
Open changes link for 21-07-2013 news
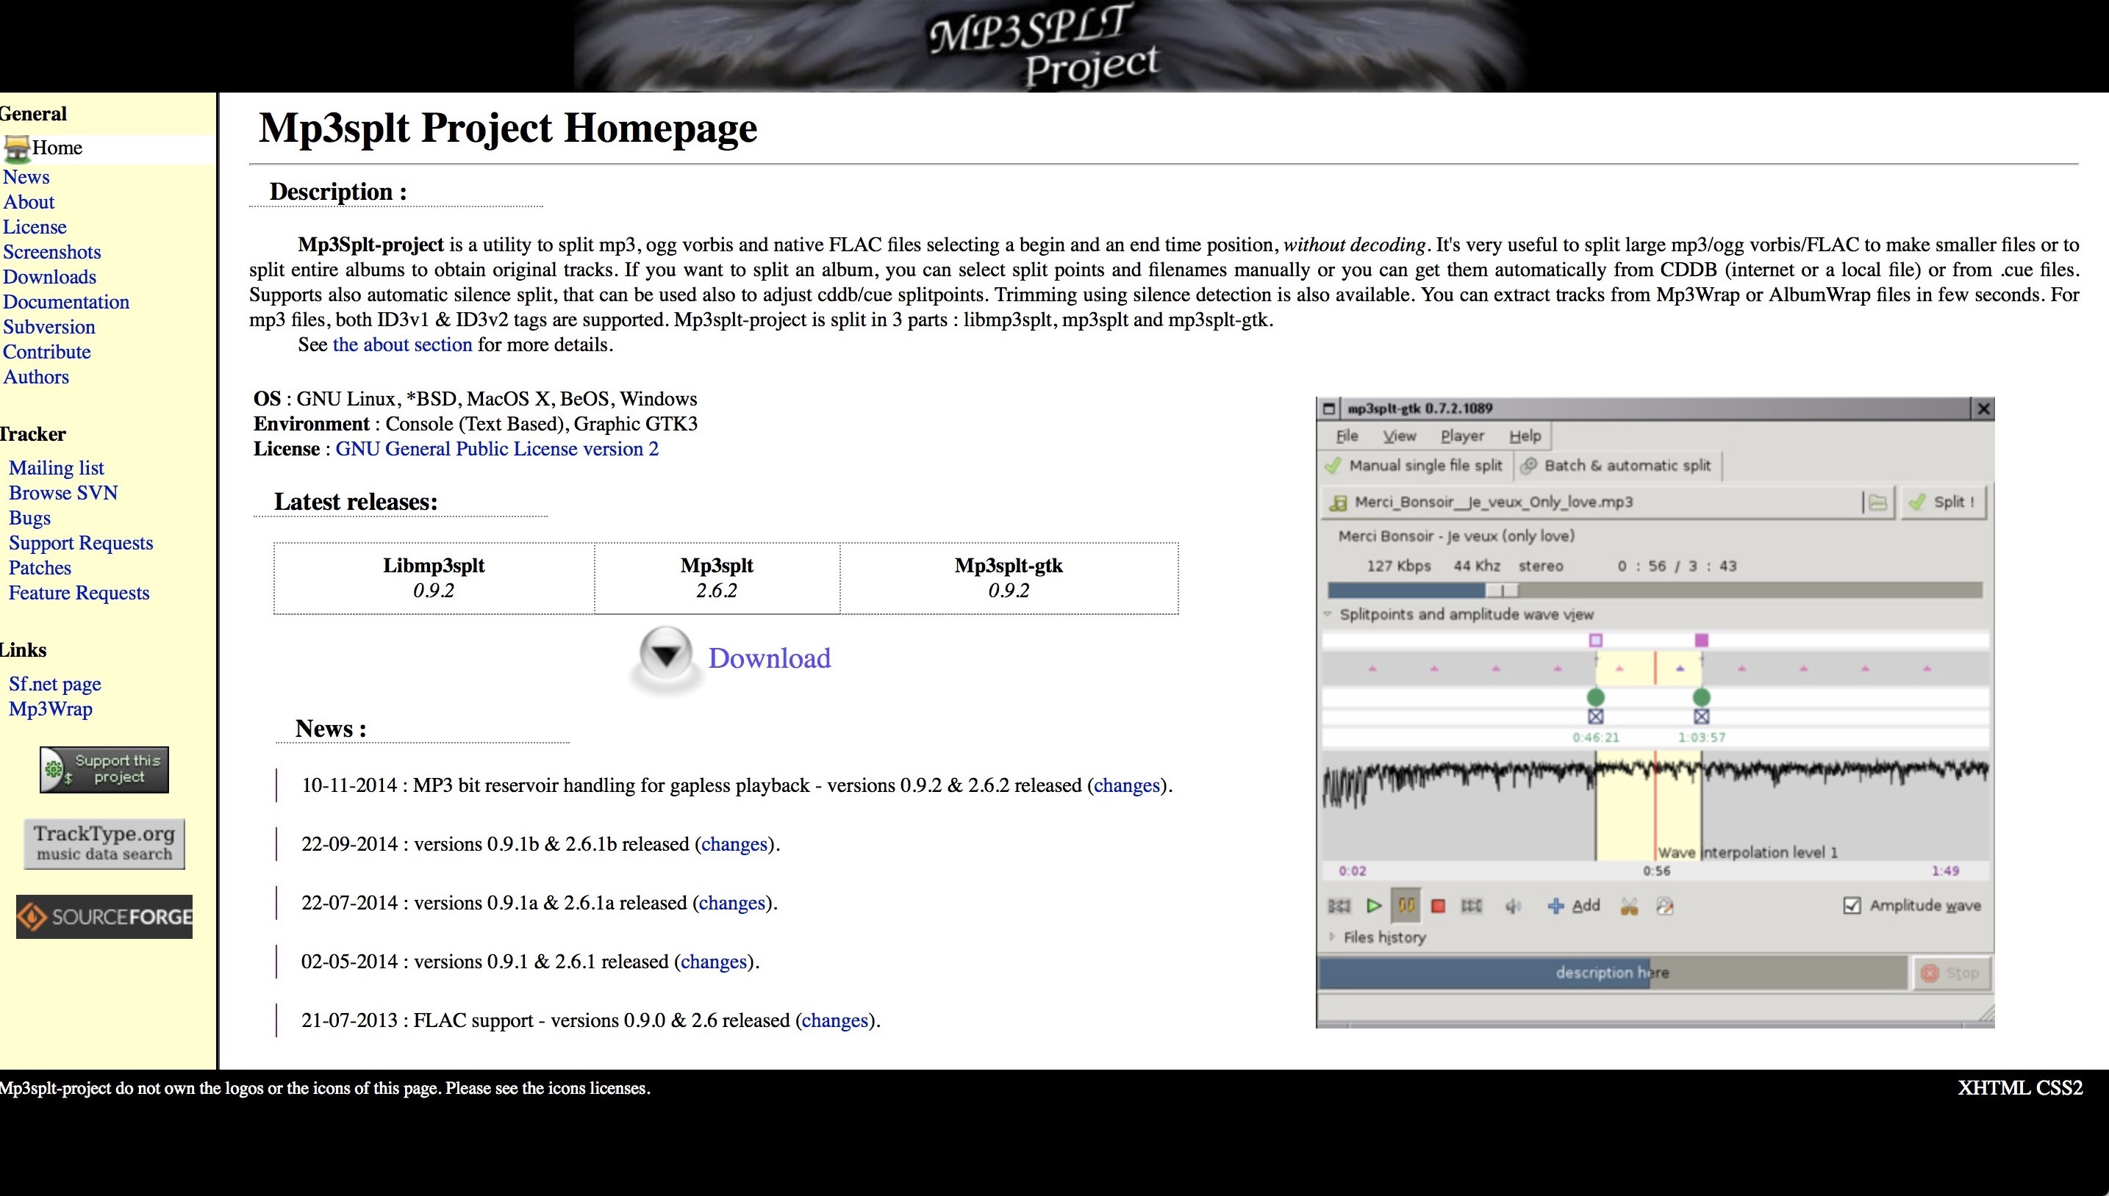coord(835,1020)
